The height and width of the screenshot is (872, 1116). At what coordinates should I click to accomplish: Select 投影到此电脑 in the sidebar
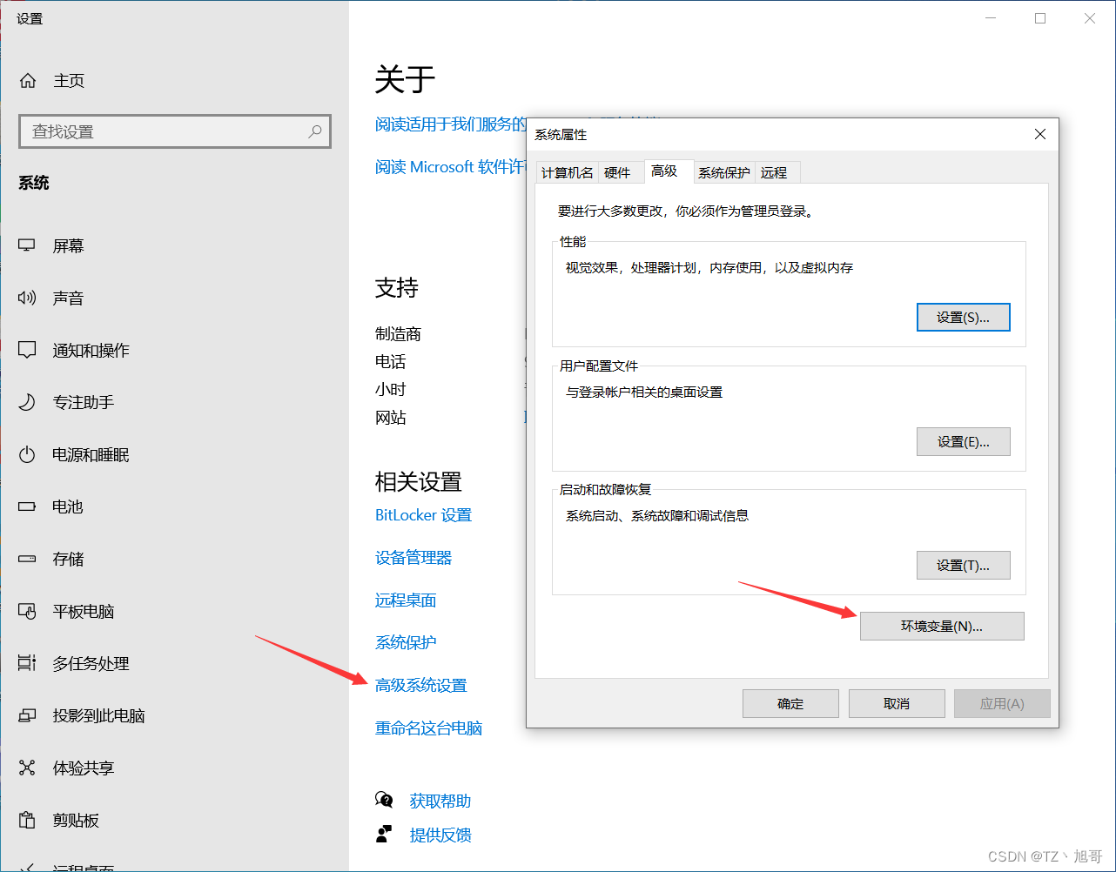pos(99,716)
